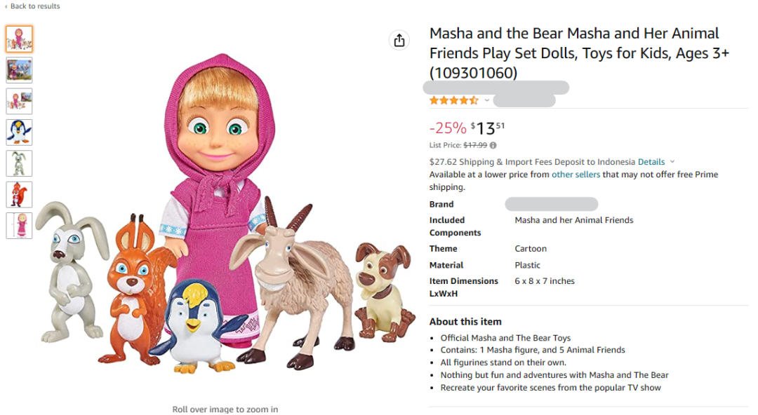758x415 pixels.
Task: Select the grey rabbit thumbnail
Action: click(20, 163)
